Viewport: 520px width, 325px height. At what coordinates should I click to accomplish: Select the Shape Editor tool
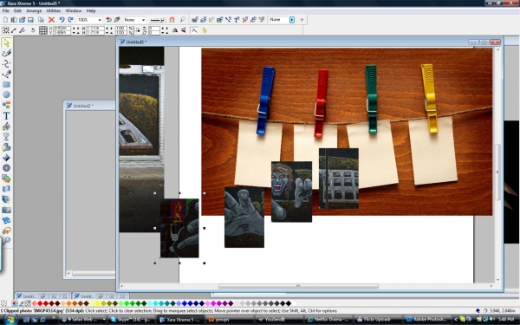pyautogui.click(x=6, y=63)
